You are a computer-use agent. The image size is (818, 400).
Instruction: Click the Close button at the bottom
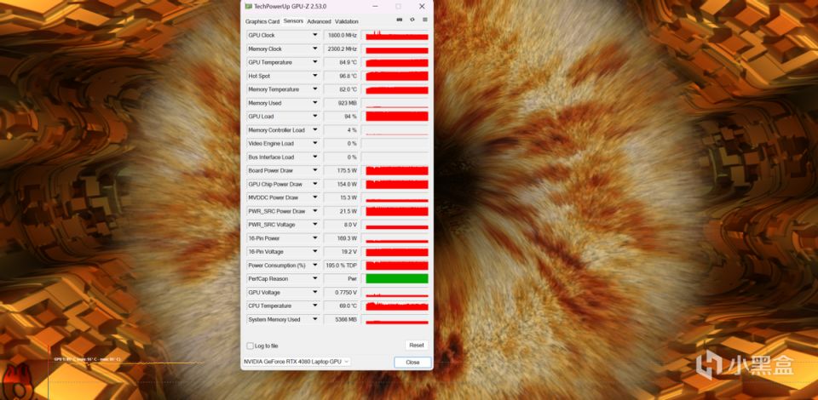[412, 362]
